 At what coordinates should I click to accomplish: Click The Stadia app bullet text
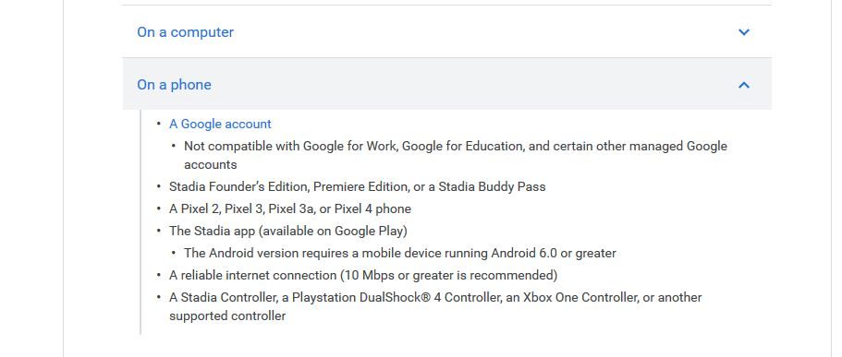point(288,231)
